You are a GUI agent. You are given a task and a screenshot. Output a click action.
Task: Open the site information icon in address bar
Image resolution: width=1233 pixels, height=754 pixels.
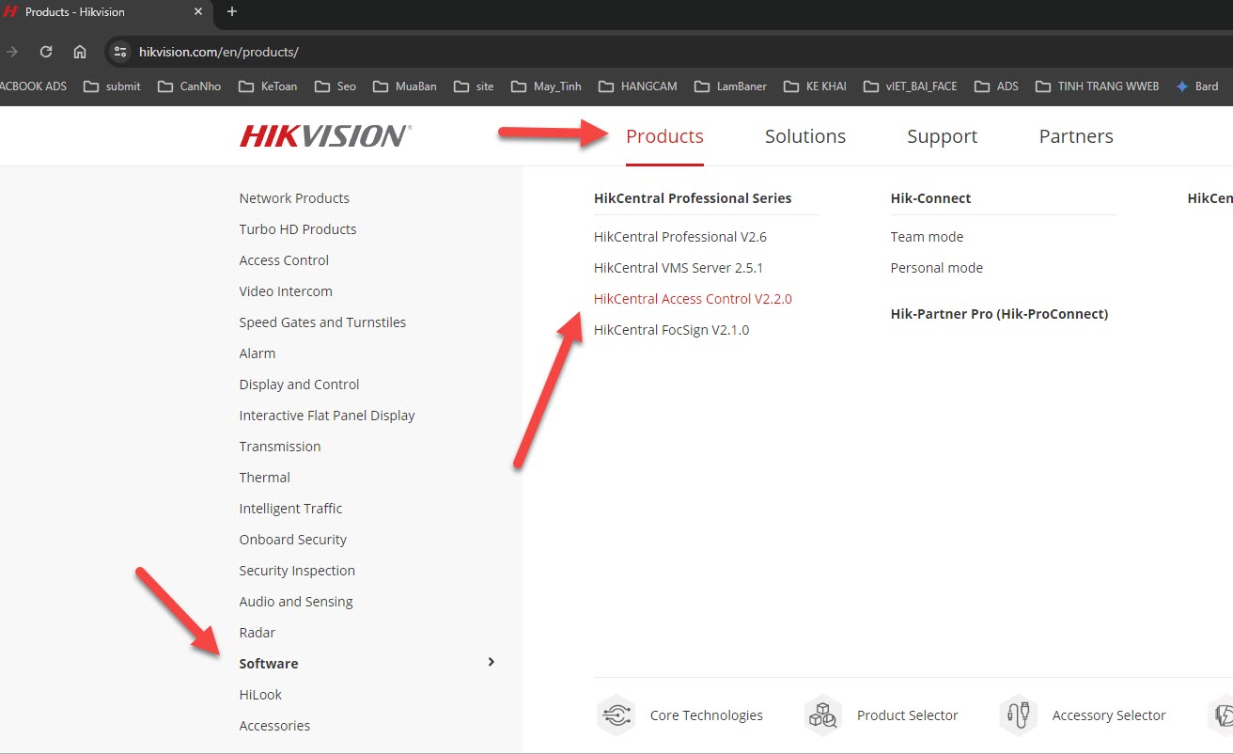119,52
